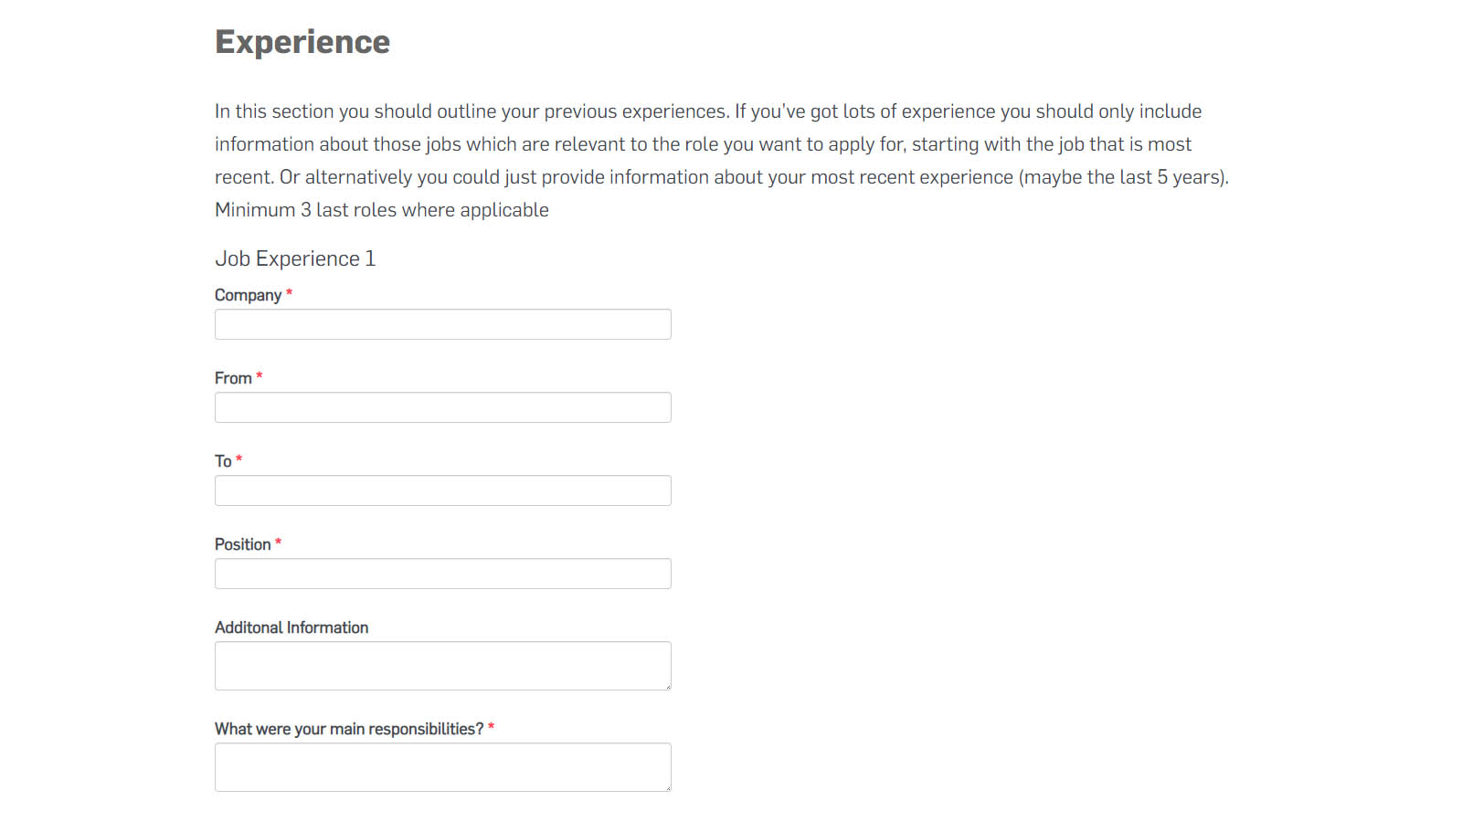This screenshot has height=822, width=1462.
Task: Select the Position text box
Action: (x=442, y=574)
